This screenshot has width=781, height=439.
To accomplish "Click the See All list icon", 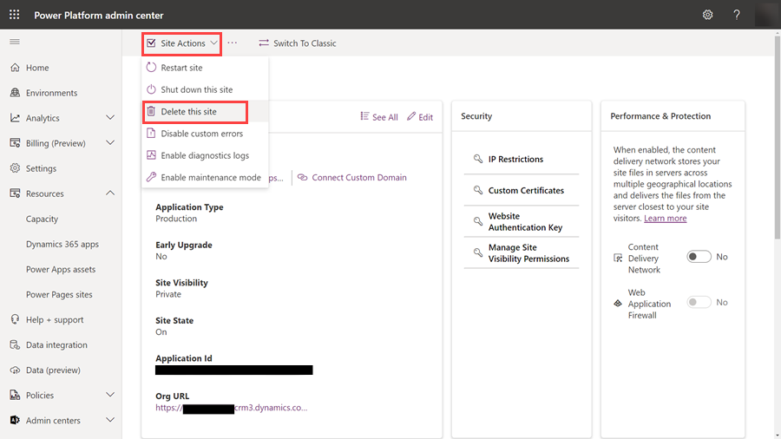I will coord(365,116).
